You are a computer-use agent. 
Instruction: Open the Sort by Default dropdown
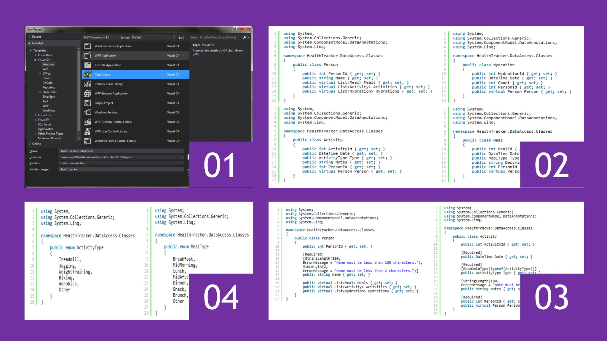151,37
